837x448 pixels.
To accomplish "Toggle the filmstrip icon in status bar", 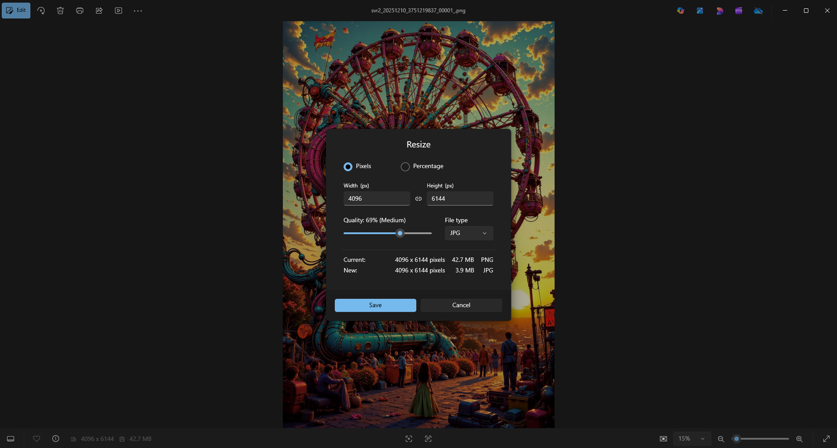I will click(x=11, y=439).
